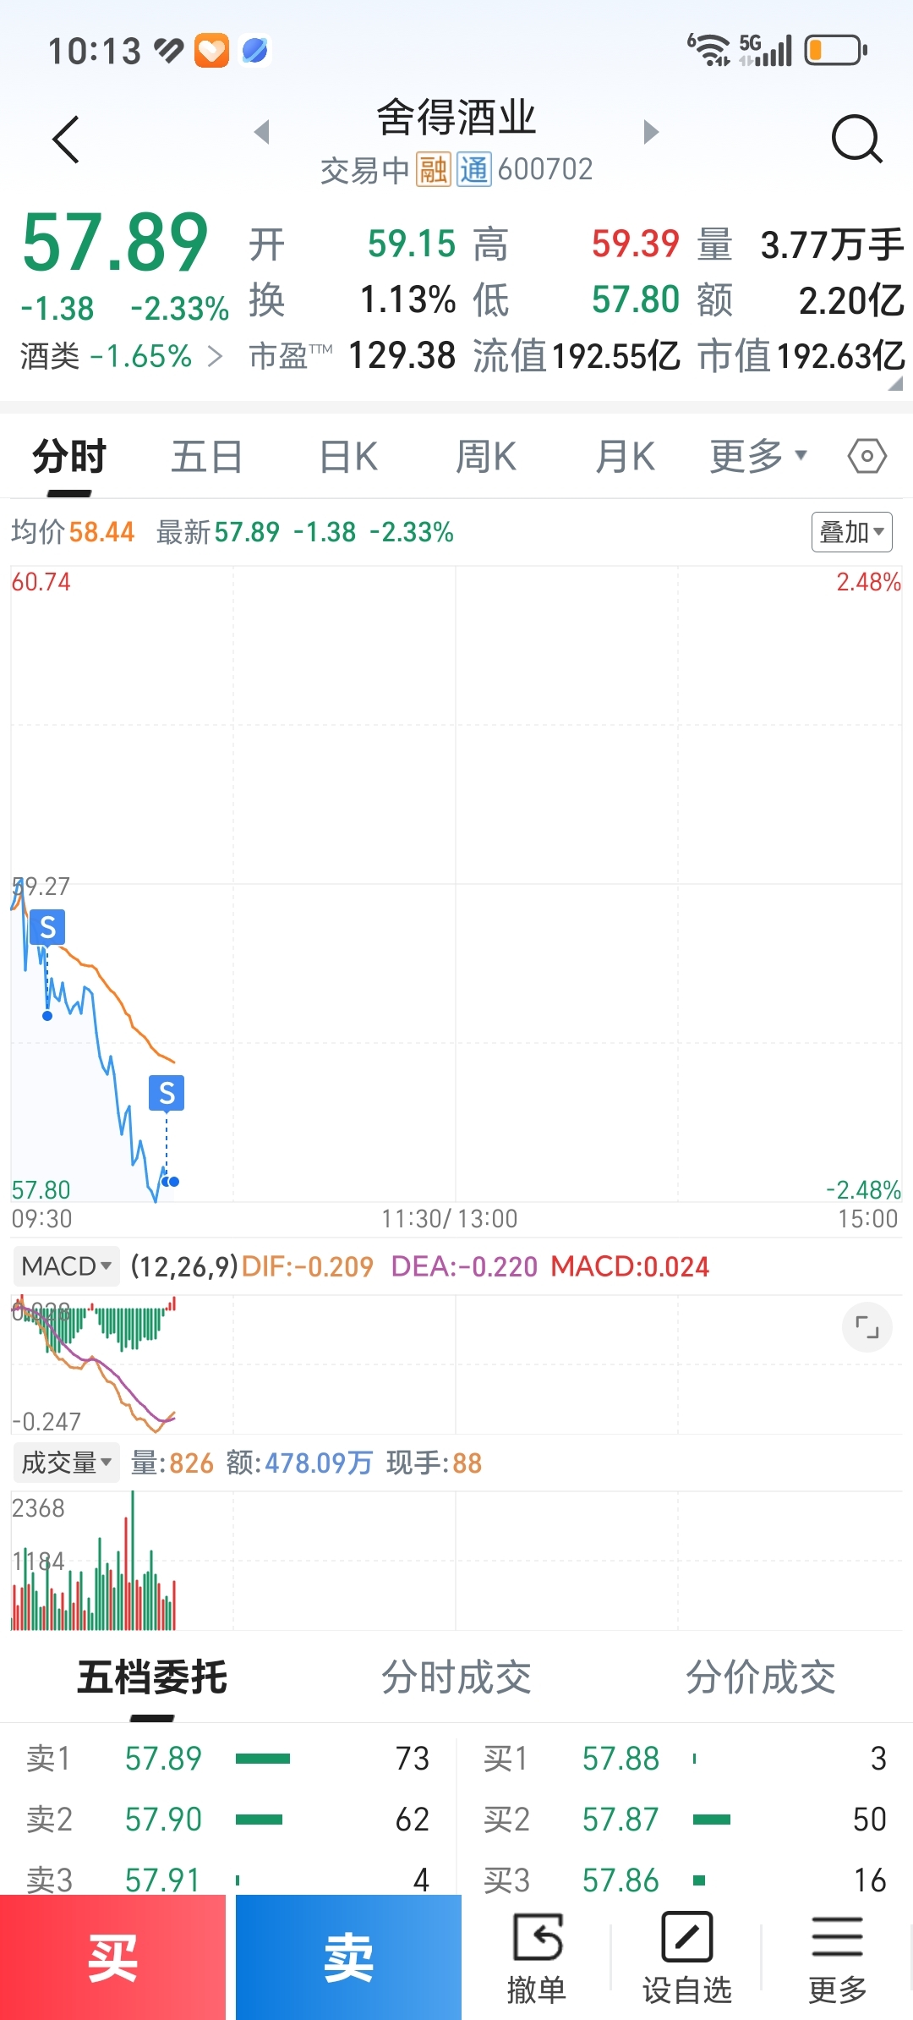Image resolution: width=913 pixels, height=2020 pixels.
Task: Select the first S sell marker on chart
Action: click(47, 928)
